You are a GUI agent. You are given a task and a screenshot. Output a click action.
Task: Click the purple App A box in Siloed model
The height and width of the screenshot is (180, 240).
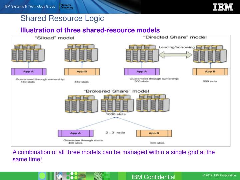pyautogui.click(x=29, y=72)
